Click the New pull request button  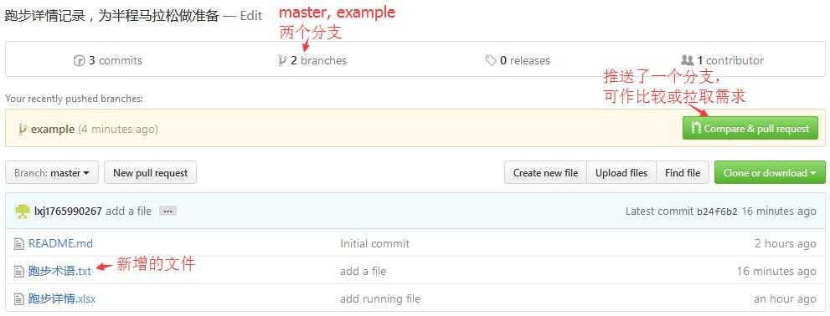click(x=150, y=173)
